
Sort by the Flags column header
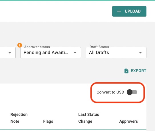[x=48, y=121]
